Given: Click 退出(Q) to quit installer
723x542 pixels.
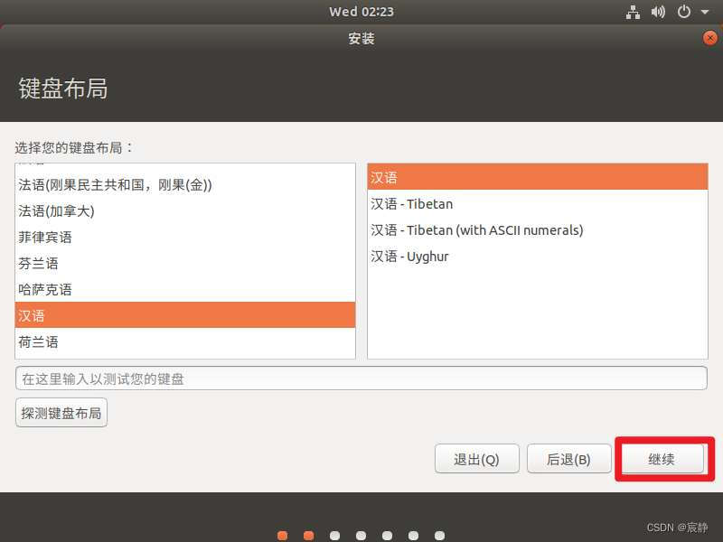Looking at the screenshot, I should (477, 459).
